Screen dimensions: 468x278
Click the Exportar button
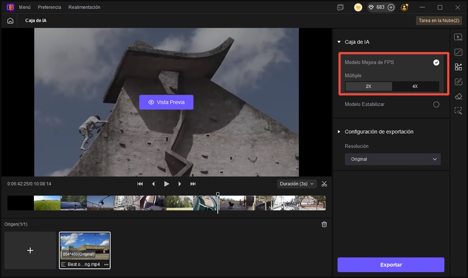[x=391, y=265]
